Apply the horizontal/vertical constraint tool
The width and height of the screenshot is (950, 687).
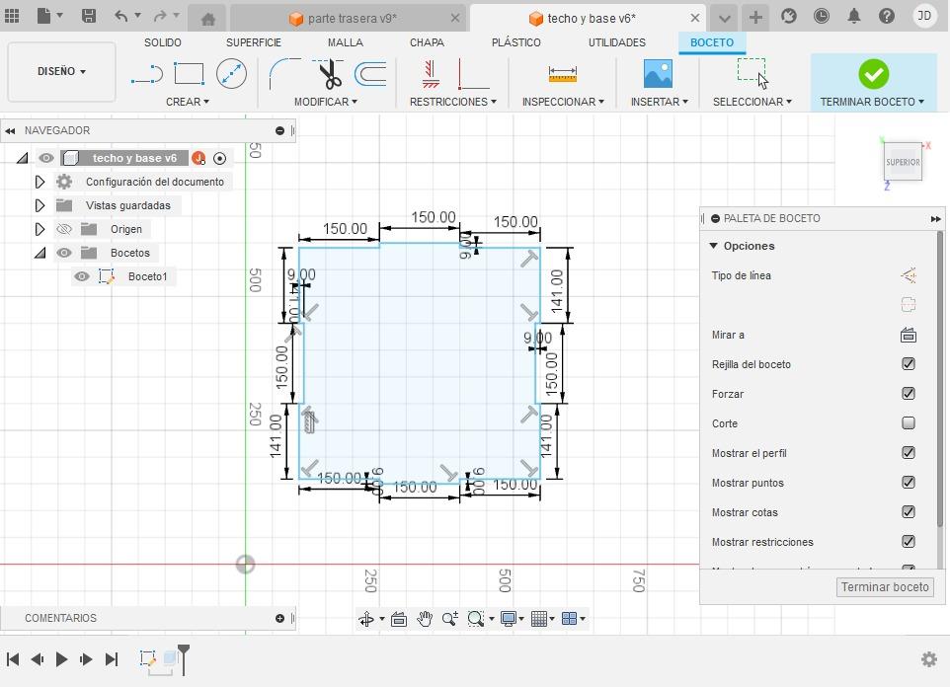click(x=431, y=74)
